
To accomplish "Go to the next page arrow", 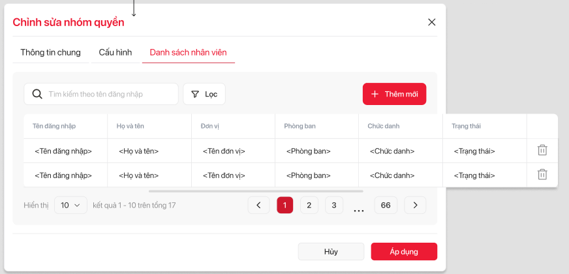I will click(415, 205).
